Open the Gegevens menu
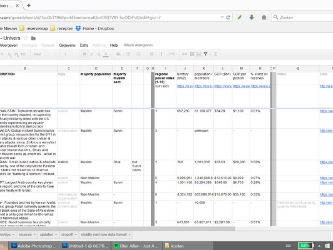This screenshot has width=333, height=250. click(67, 45)
